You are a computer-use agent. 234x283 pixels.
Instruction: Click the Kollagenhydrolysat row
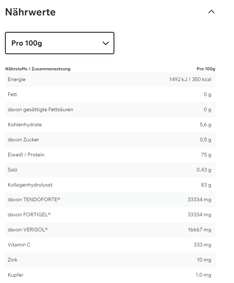(110, 185)
